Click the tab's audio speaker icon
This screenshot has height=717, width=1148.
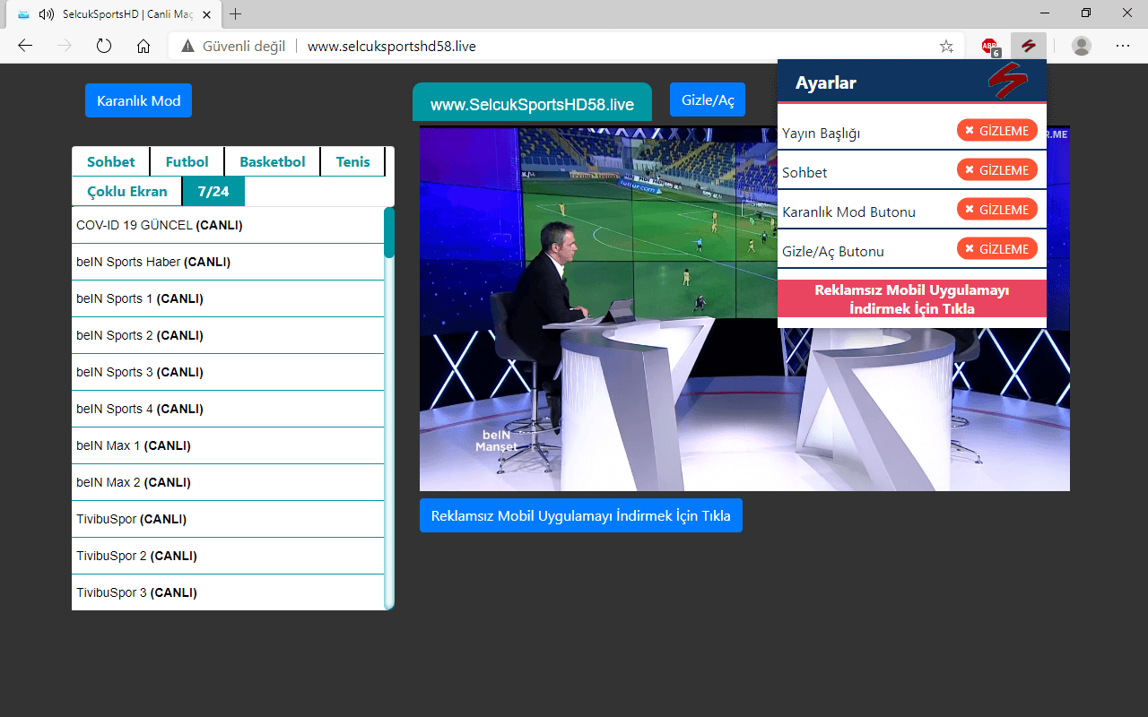pos(47,14)
